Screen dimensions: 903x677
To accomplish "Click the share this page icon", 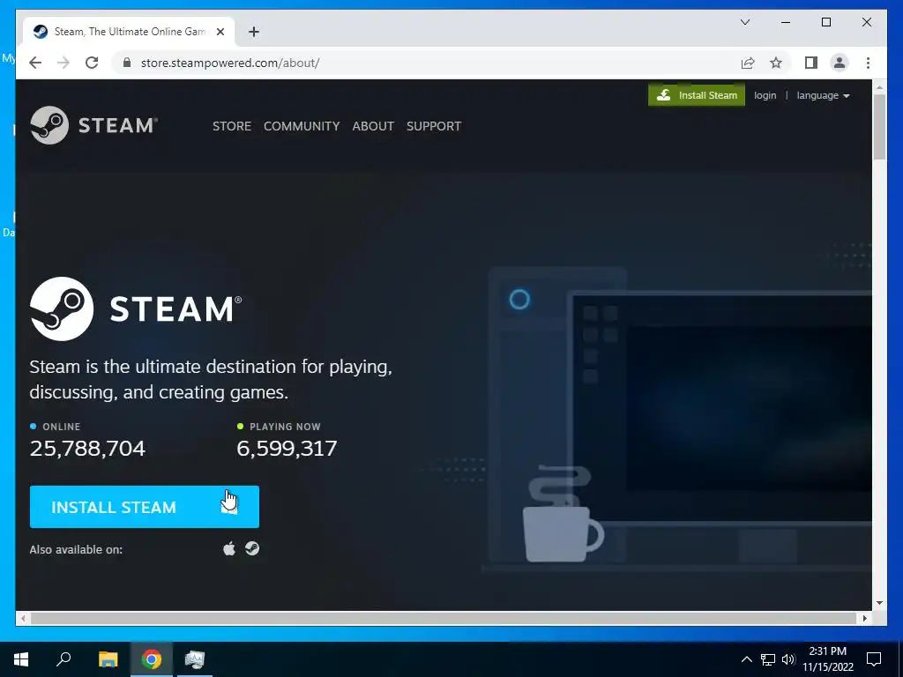I will point(748,63).
